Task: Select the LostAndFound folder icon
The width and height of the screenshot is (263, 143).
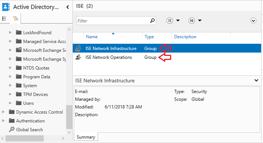Action: pos(19,32)
